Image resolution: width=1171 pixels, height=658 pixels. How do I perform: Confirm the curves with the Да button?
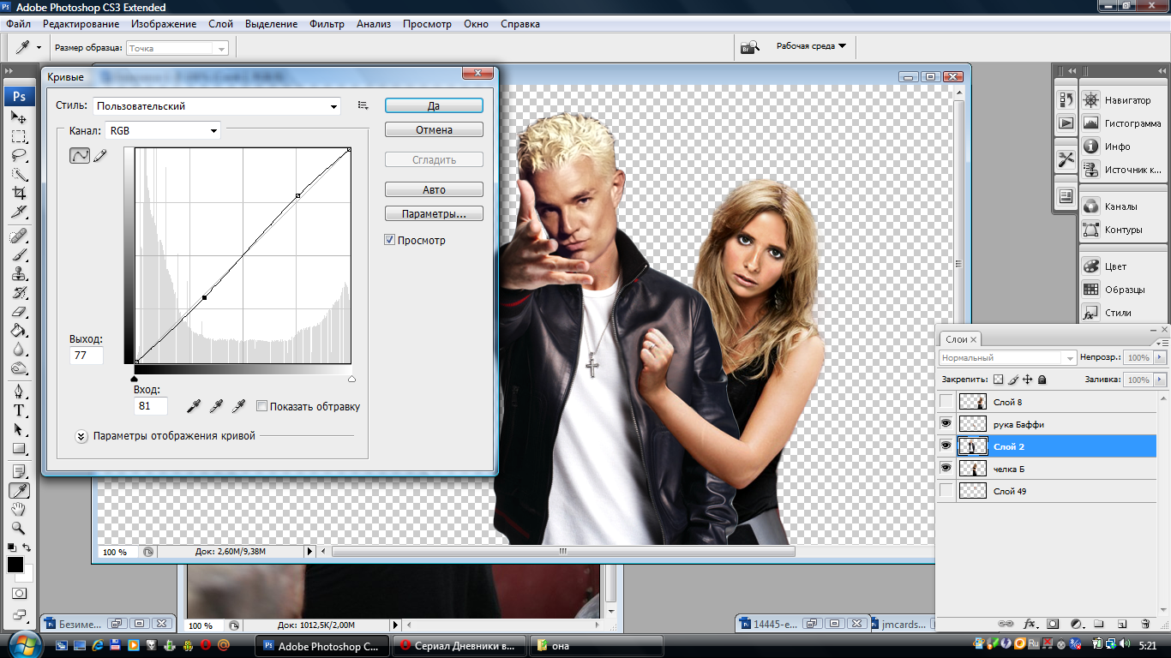pyautogui.click(x=434, y=105)
